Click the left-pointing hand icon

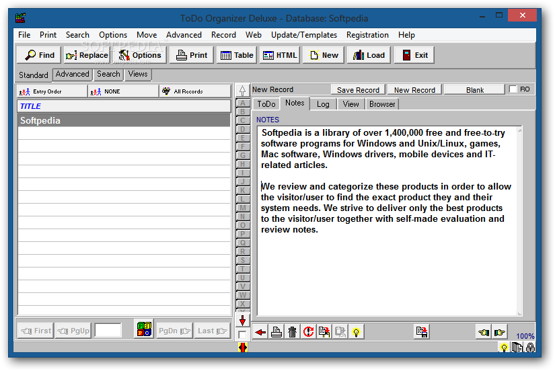coord(484,332)
